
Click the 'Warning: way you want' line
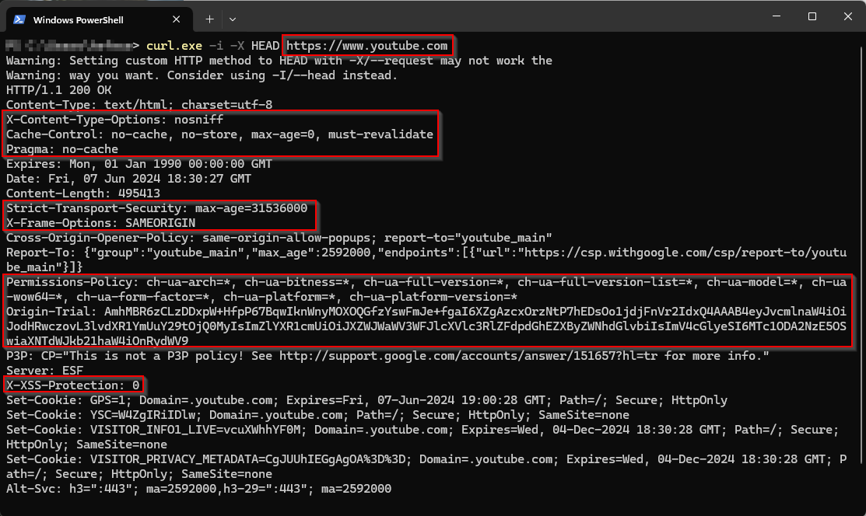coord(202,75)
